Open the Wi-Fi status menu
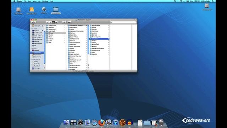 tap(181, 1)
